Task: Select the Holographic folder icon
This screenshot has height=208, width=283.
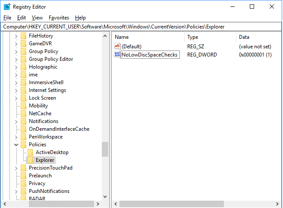Action: tap(23, 67)
